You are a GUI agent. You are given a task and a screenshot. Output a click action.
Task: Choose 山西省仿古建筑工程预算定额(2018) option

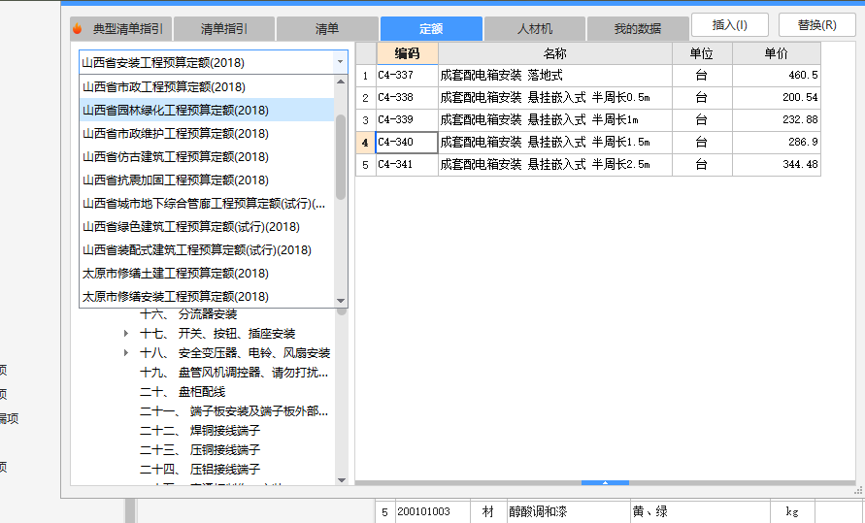click(207, 156)
